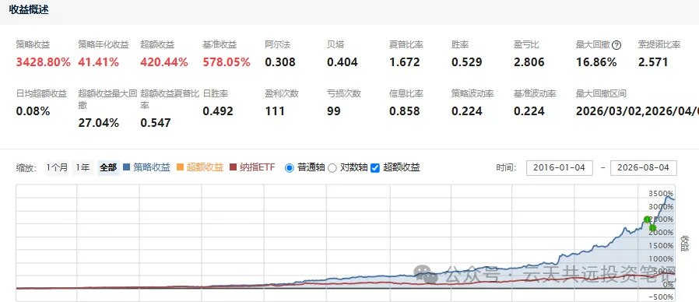Click the 日均超额收益 value 0.08%
This screenshot has width=699, height=302.
pyautogui.click(x=33, y=111)
